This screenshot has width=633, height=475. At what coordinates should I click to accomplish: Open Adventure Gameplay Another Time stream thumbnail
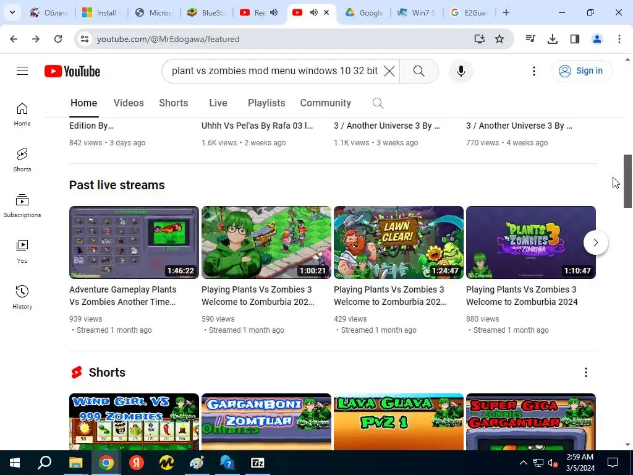click(134, 242)
